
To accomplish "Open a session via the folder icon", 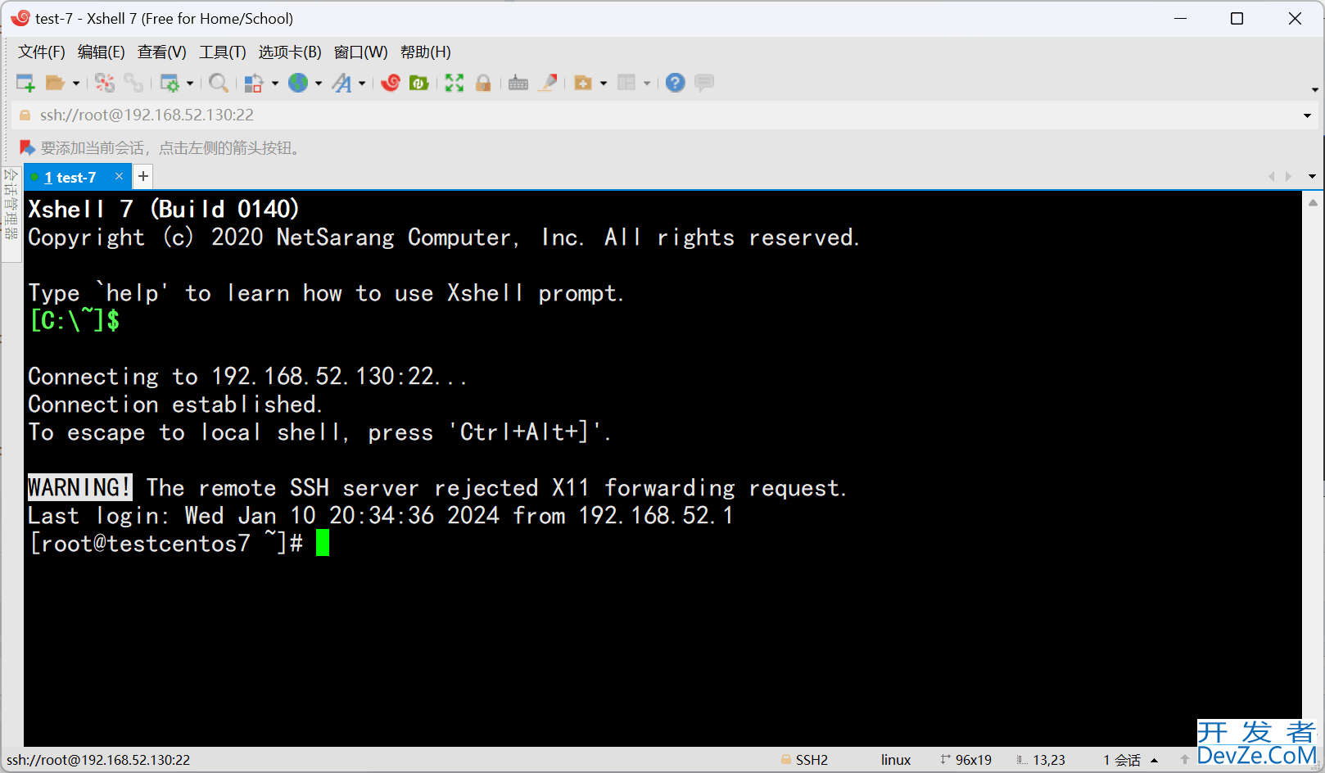I will [55, 83].
